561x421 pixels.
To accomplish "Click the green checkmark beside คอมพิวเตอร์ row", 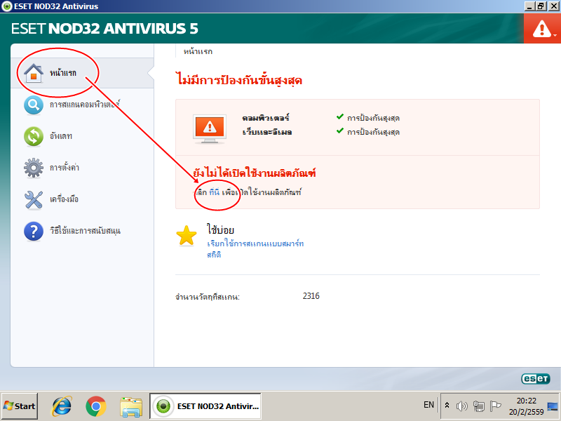I will pyautogui.click(x=340, y=116).
